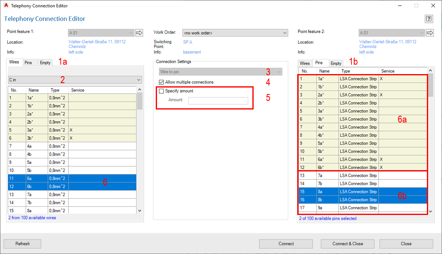
Task: Switch to left panel Wires tab
Action: click(x=14, y=62)
